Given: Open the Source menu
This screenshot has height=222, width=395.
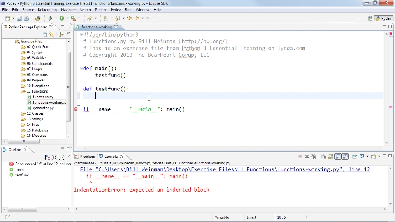Looking at the screenshot, I should click(28, 10).
